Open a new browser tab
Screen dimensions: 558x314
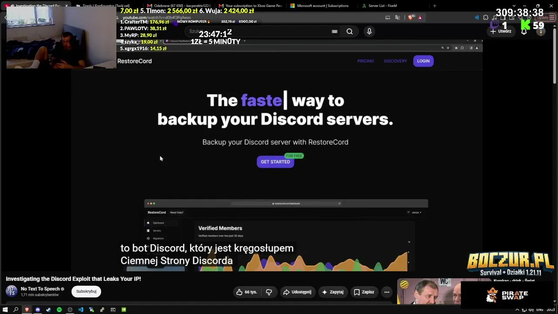coord(435,6)
